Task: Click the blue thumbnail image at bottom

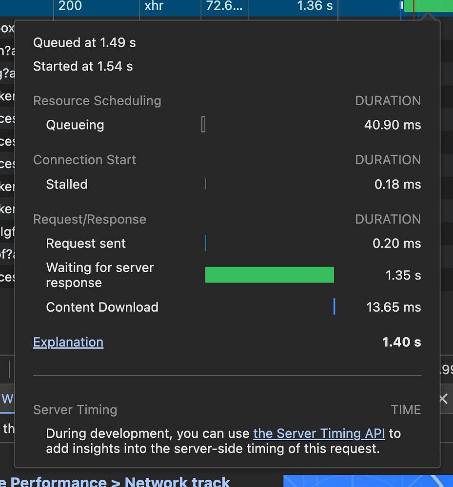Action: pos(368,481)
